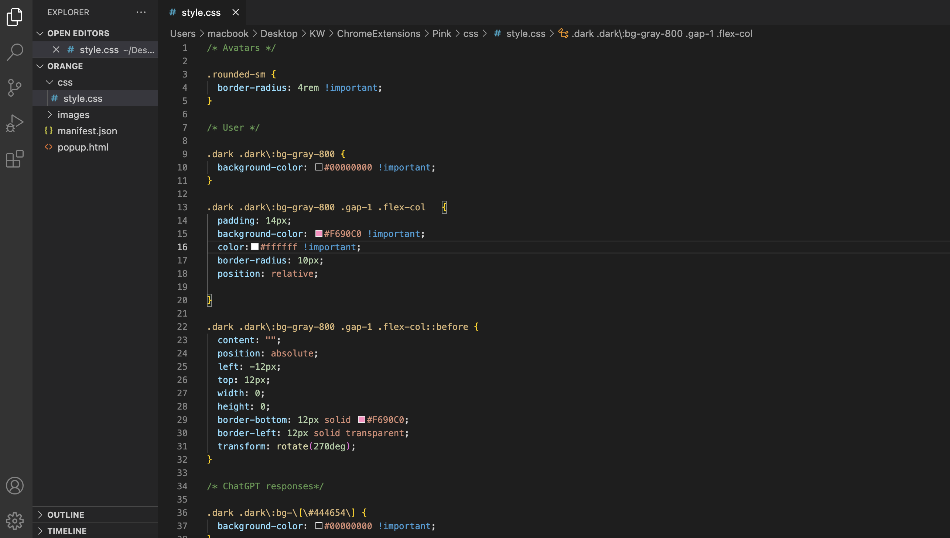Click the Explorer files icon

coord(15,17)
